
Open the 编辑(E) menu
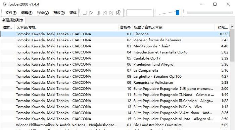[27, 13]
